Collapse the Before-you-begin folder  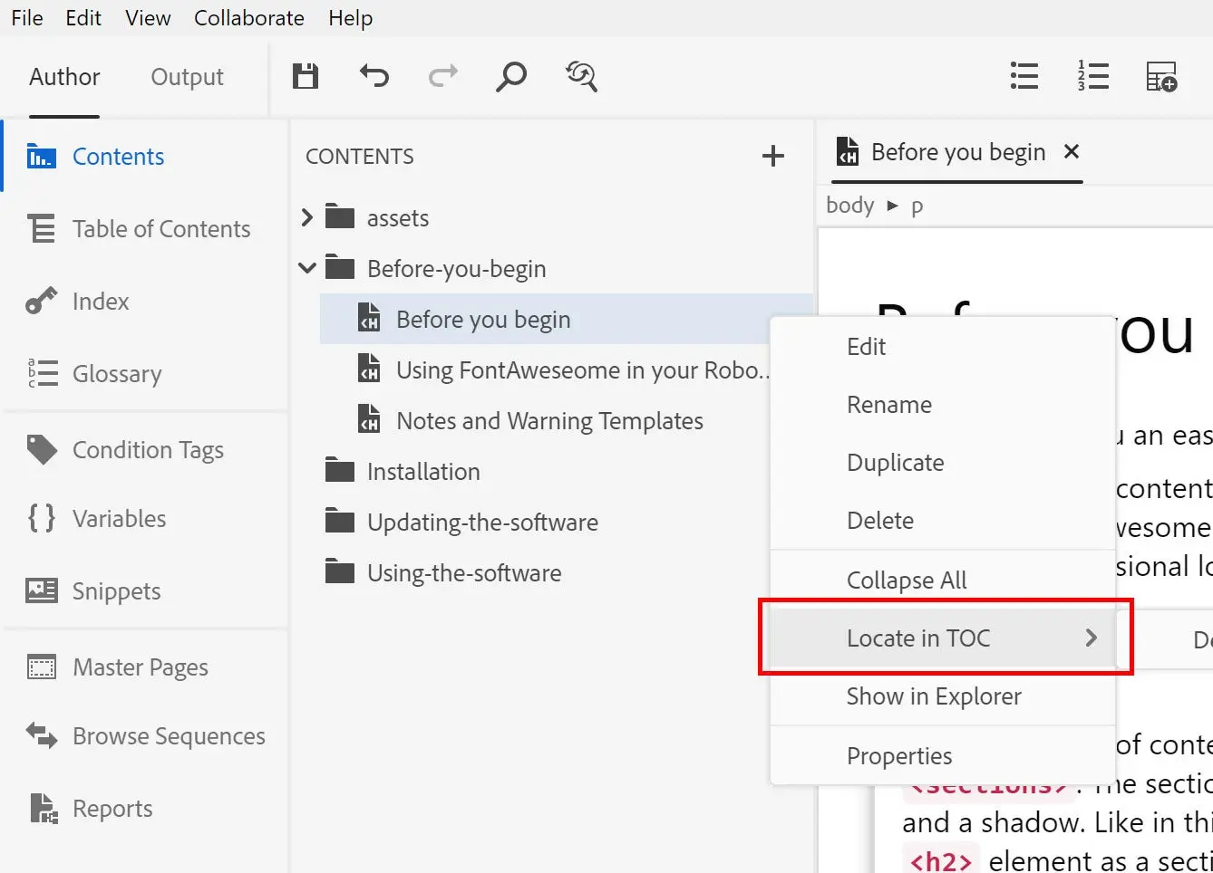[307, 268]
